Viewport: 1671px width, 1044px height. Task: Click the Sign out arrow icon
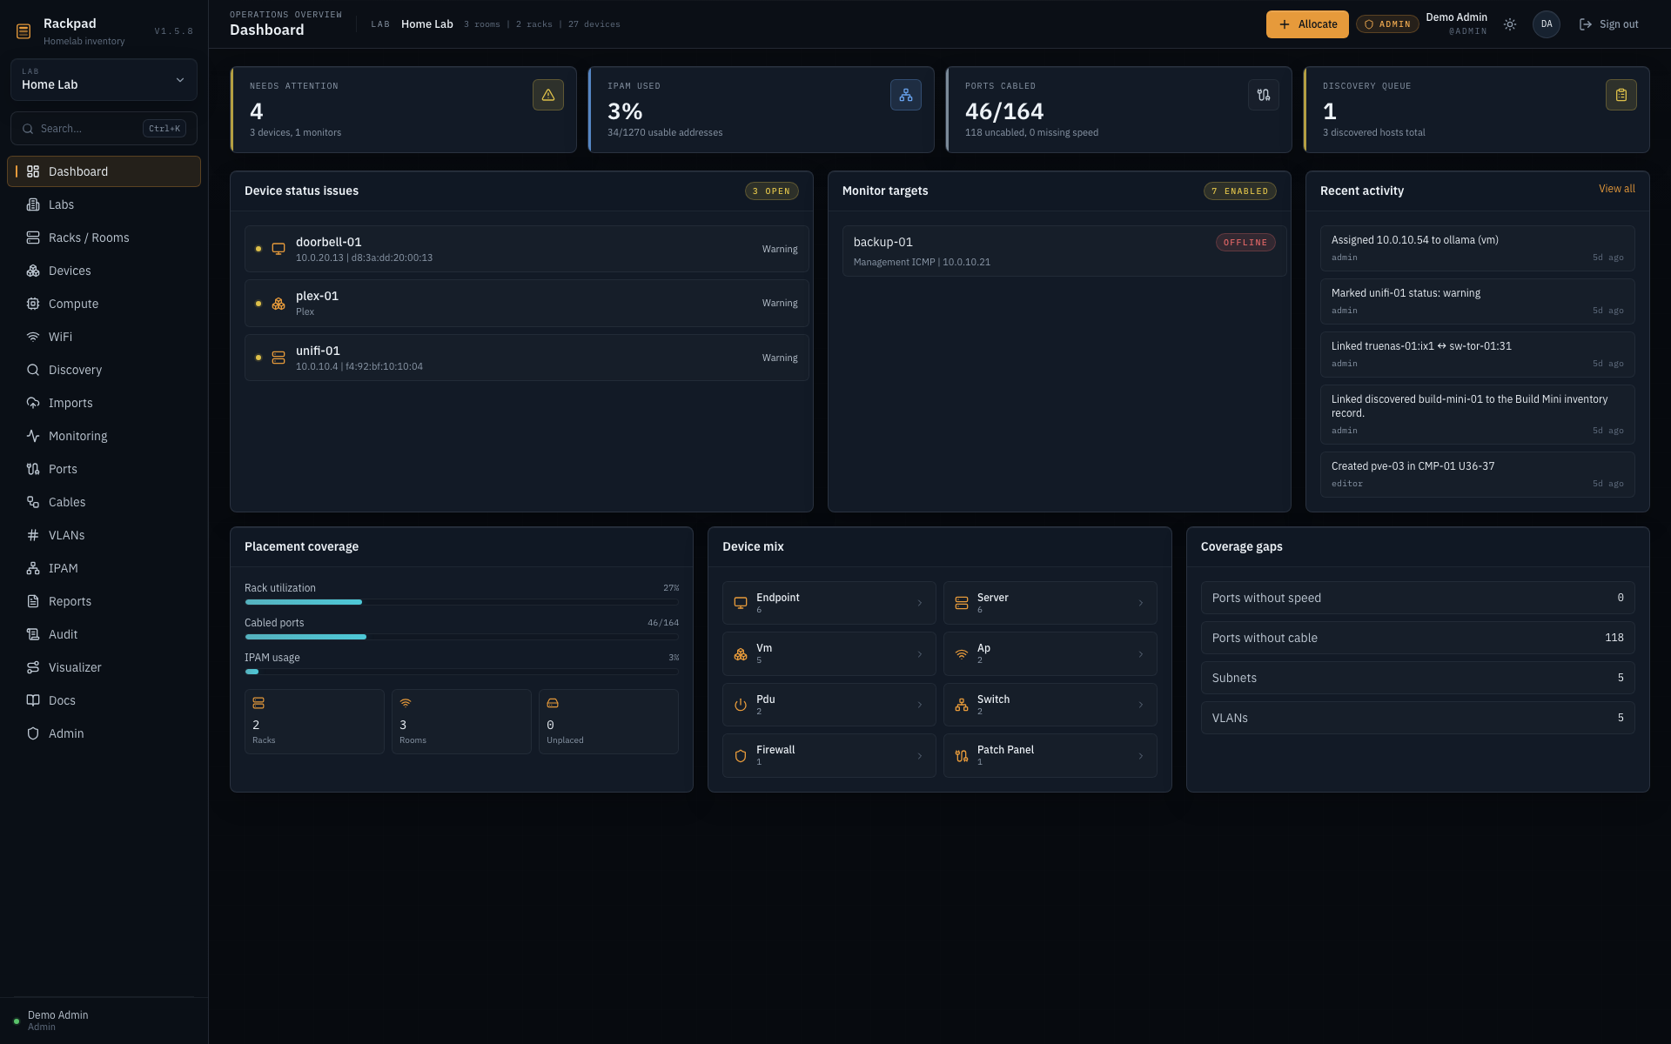click(1586, 24)
